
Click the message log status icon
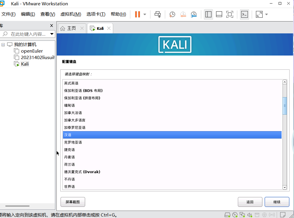click(x=283, y=215)
